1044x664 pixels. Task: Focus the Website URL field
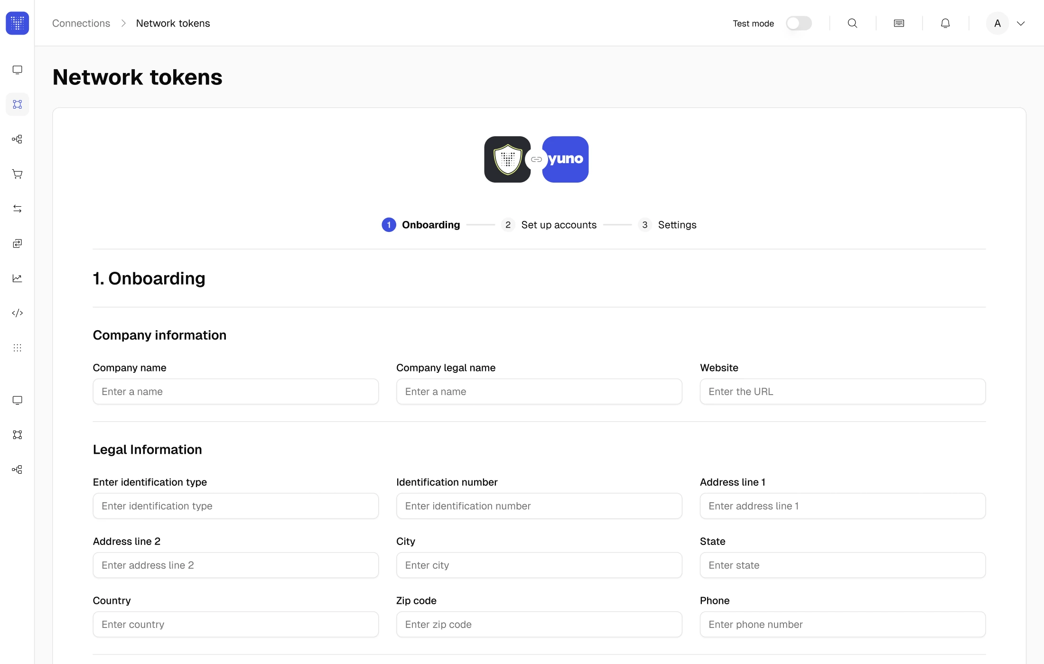pyautogui.click(x=843, y=391)
